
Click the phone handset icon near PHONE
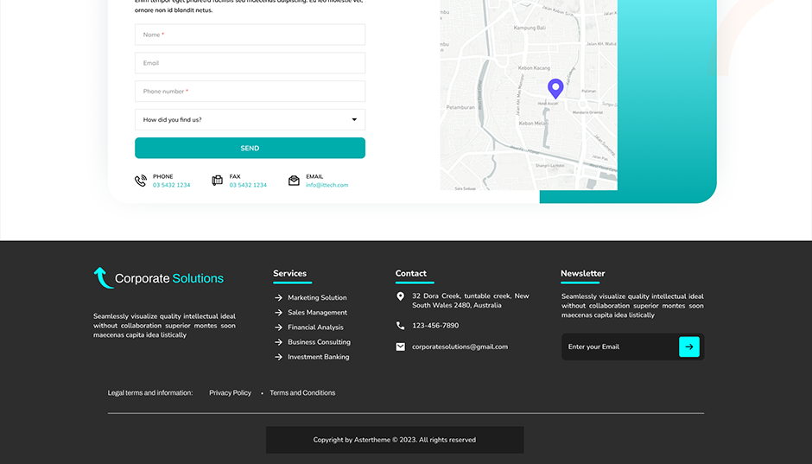(141, 181)
